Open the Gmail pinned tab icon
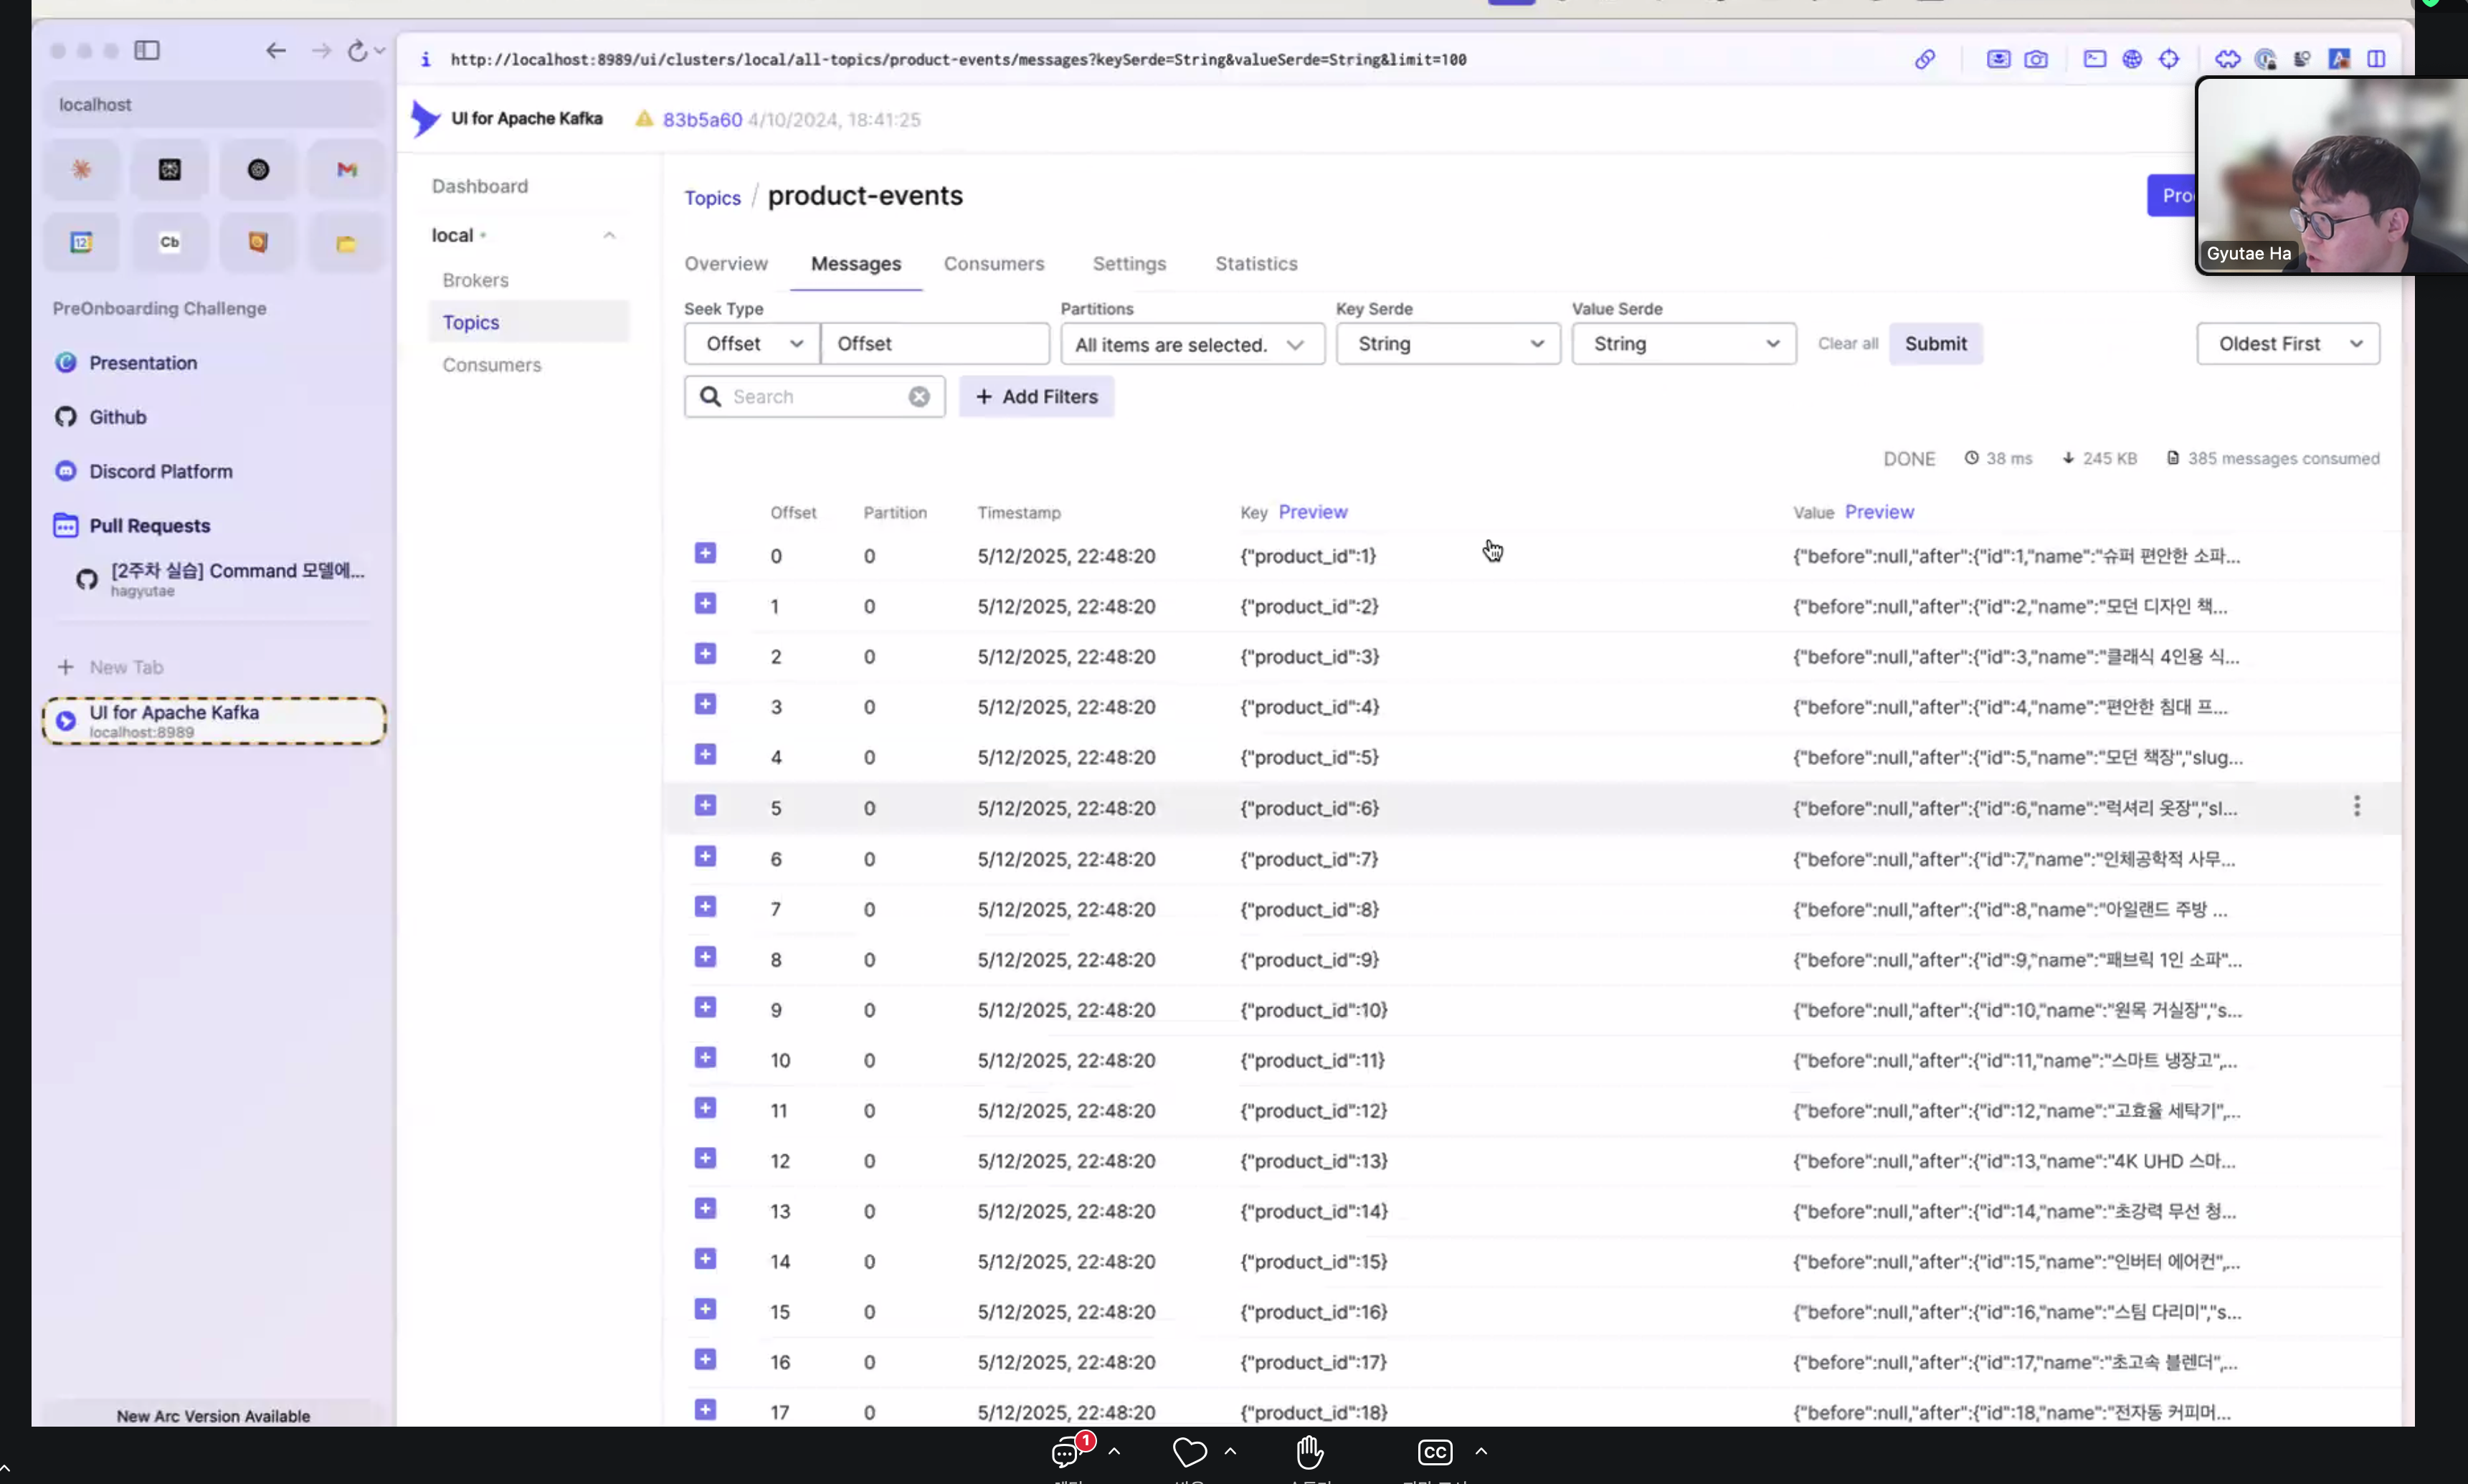This screenshot has width=2468, height=1484. (x=346, y=170)
